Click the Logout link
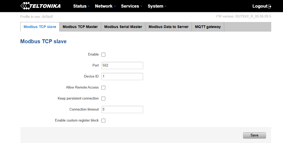Image resolution: width=283 pixels, height=143 pixels. point(260,6)
